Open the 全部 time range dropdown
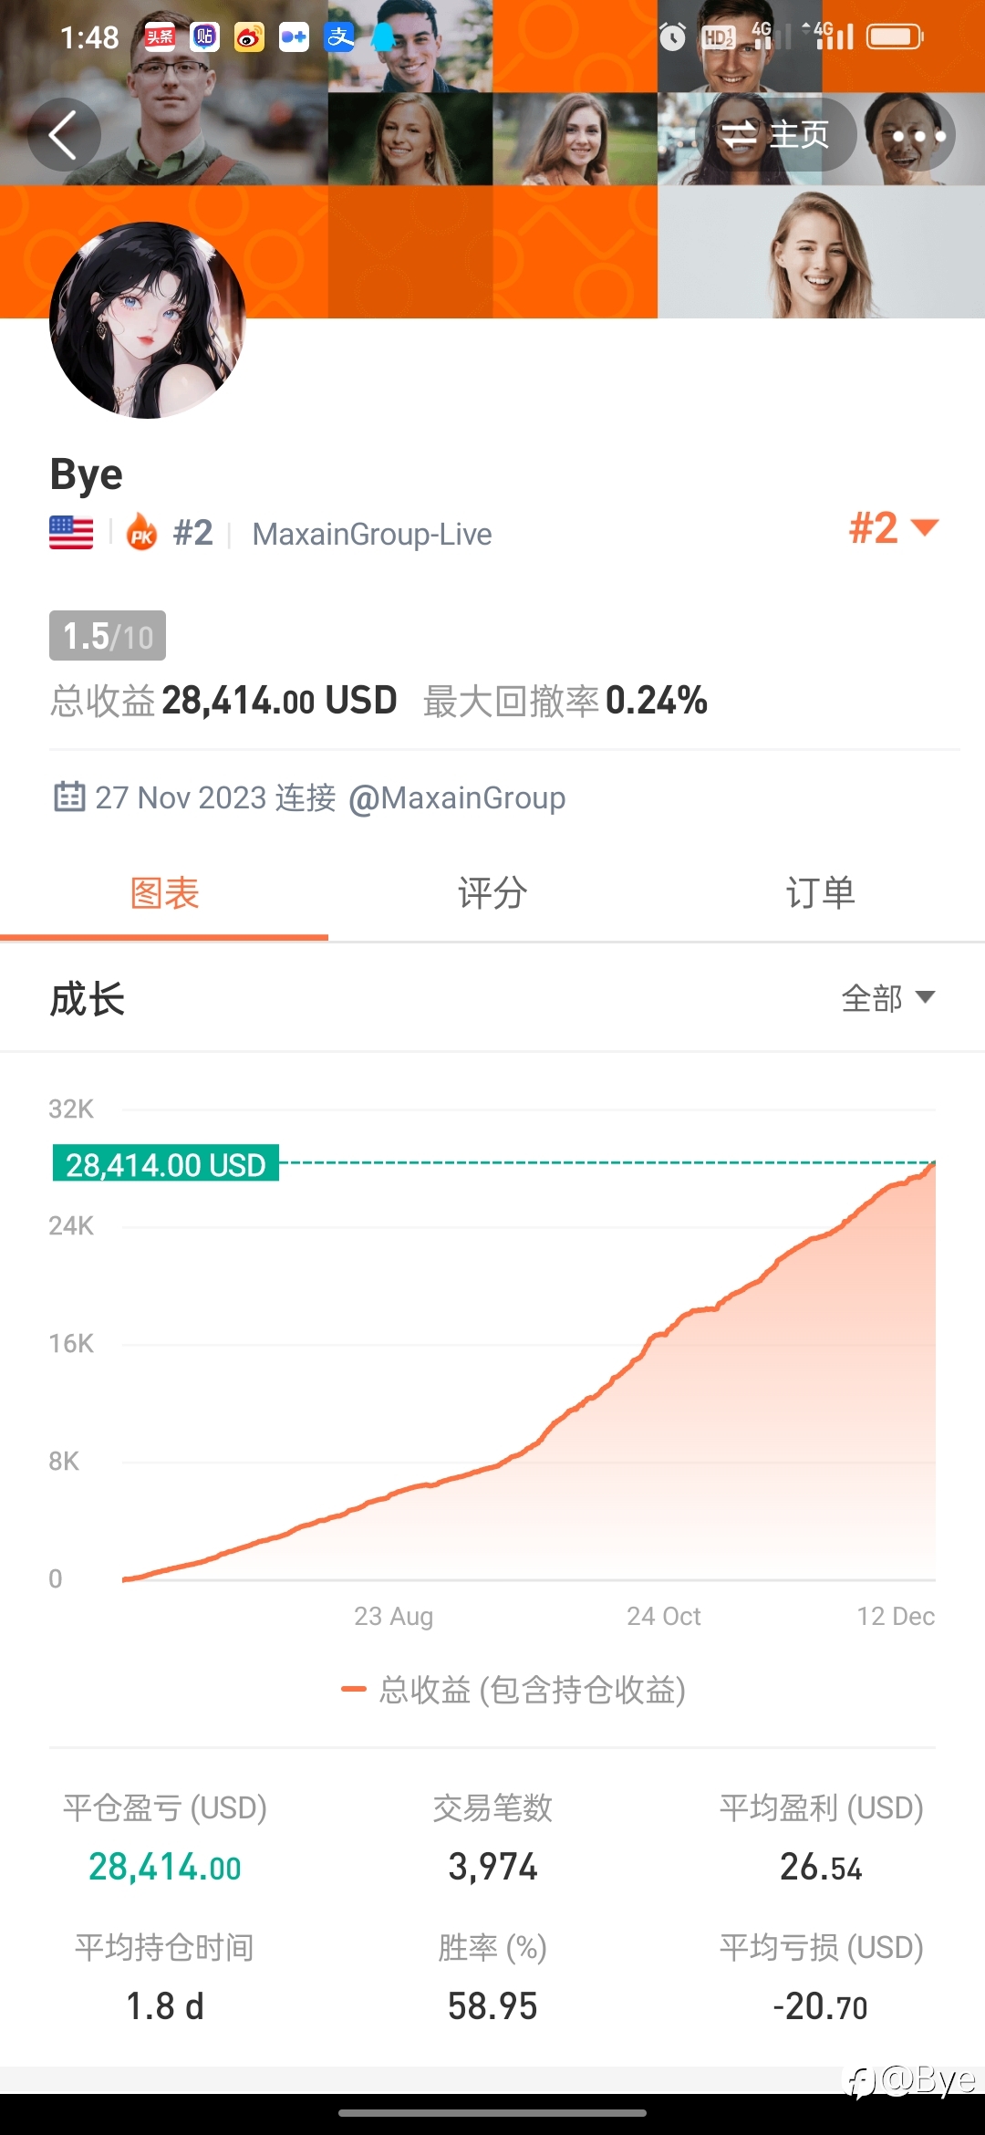Image resolution: width=985 pixels, height=2135 pixels. tap(888, 998)
